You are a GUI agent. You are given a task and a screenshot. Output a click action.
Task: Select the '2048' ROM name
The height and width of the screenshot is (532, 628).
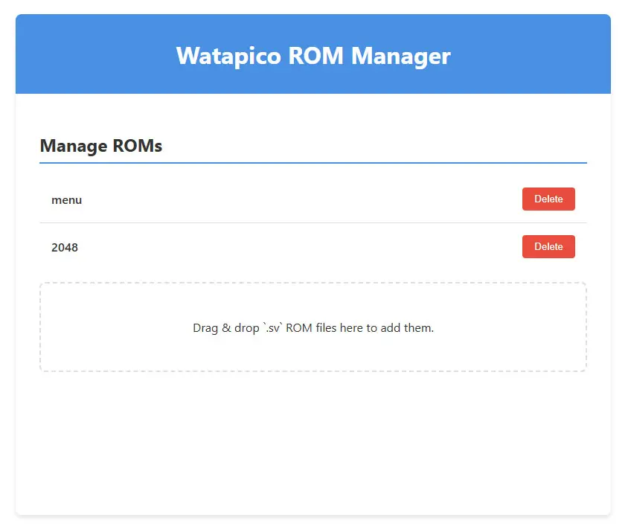tap(65, 248)
